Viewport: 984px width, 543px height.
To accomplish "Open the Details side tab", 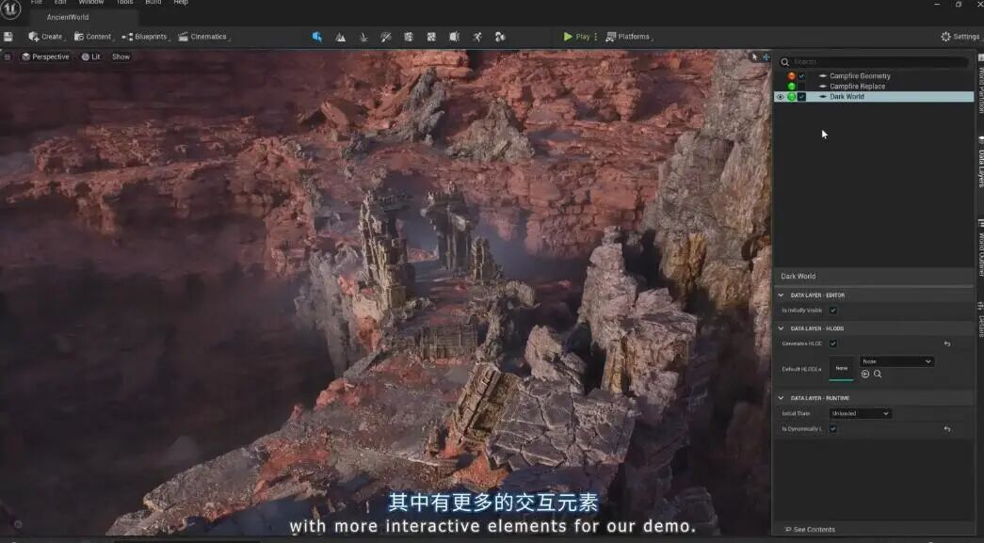I will [980, 320].
